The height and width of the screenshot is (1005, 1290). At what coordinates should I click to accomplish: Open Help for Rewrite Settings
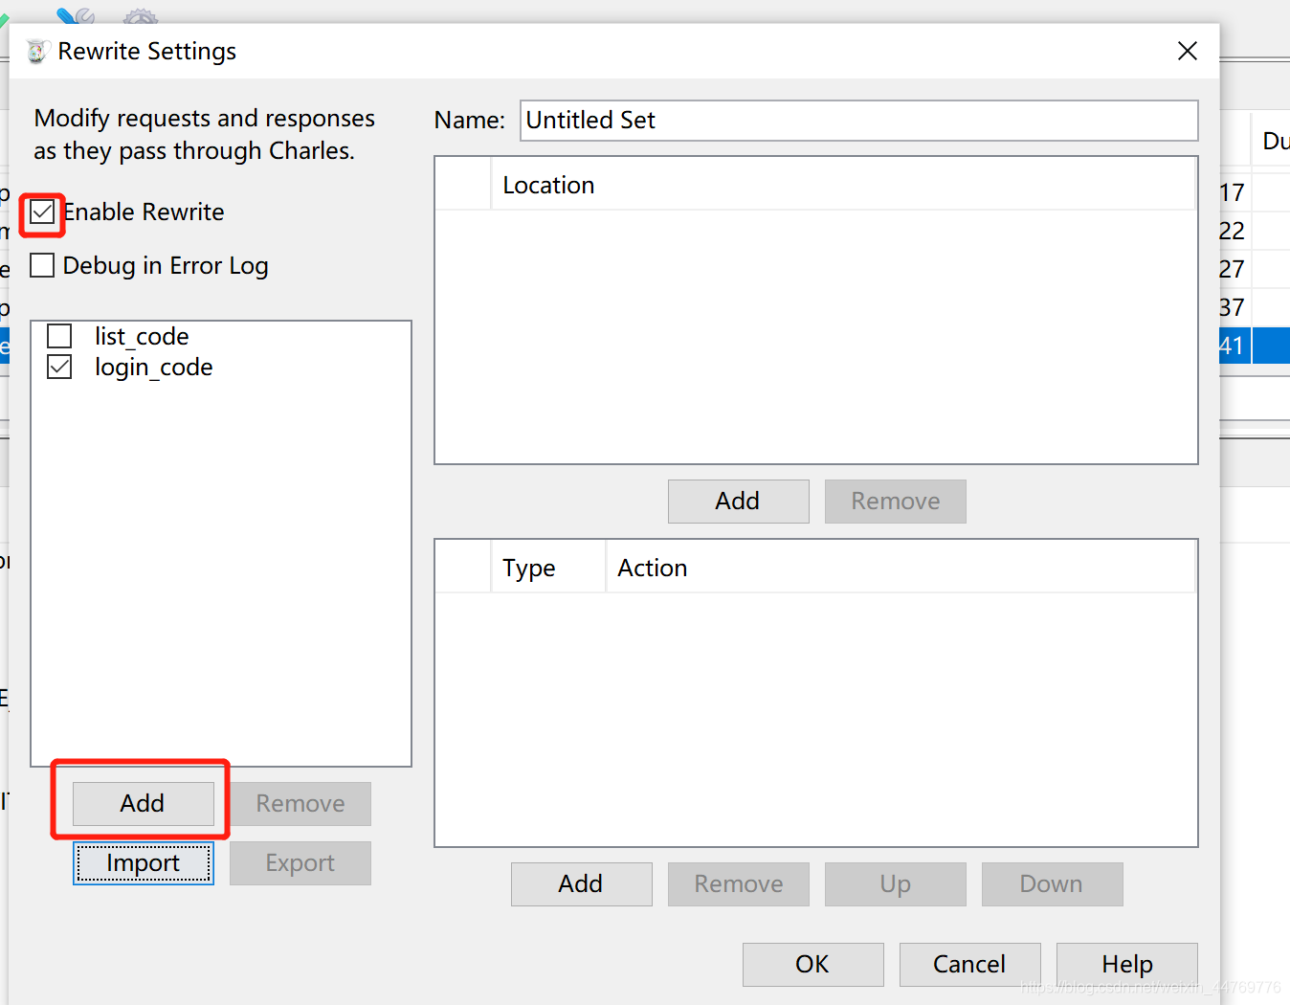click(x=1127, y=965)
